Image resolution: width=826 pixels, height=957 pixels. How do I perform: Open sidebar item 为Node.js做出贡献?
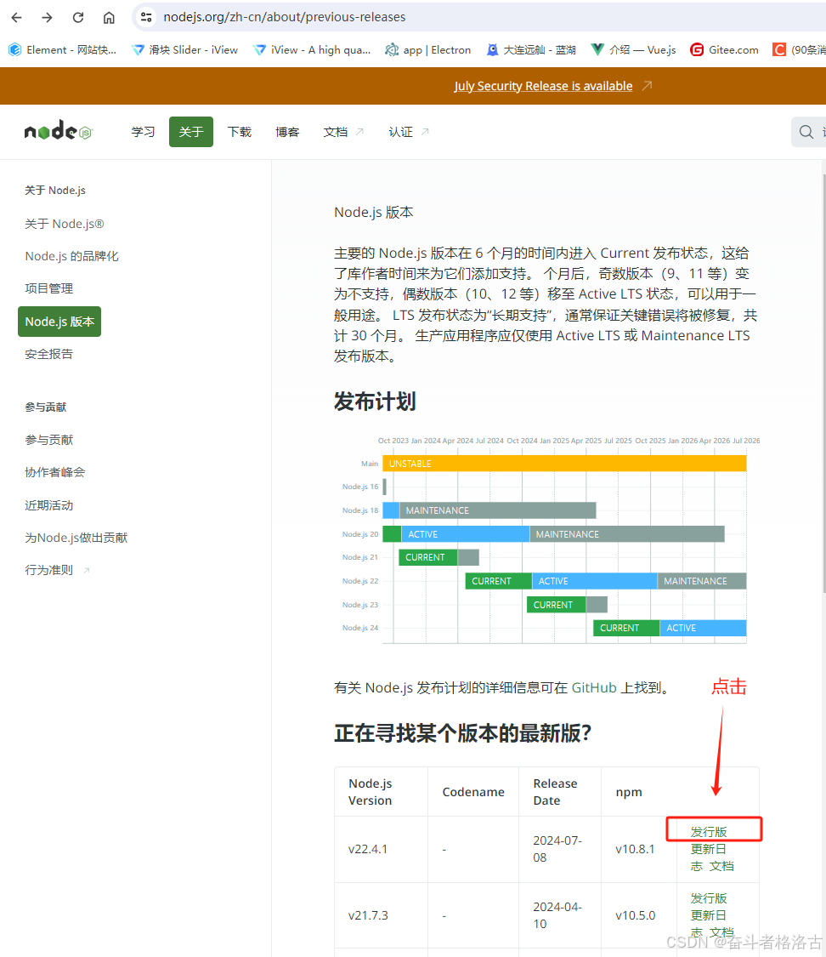tap(76, 538)
